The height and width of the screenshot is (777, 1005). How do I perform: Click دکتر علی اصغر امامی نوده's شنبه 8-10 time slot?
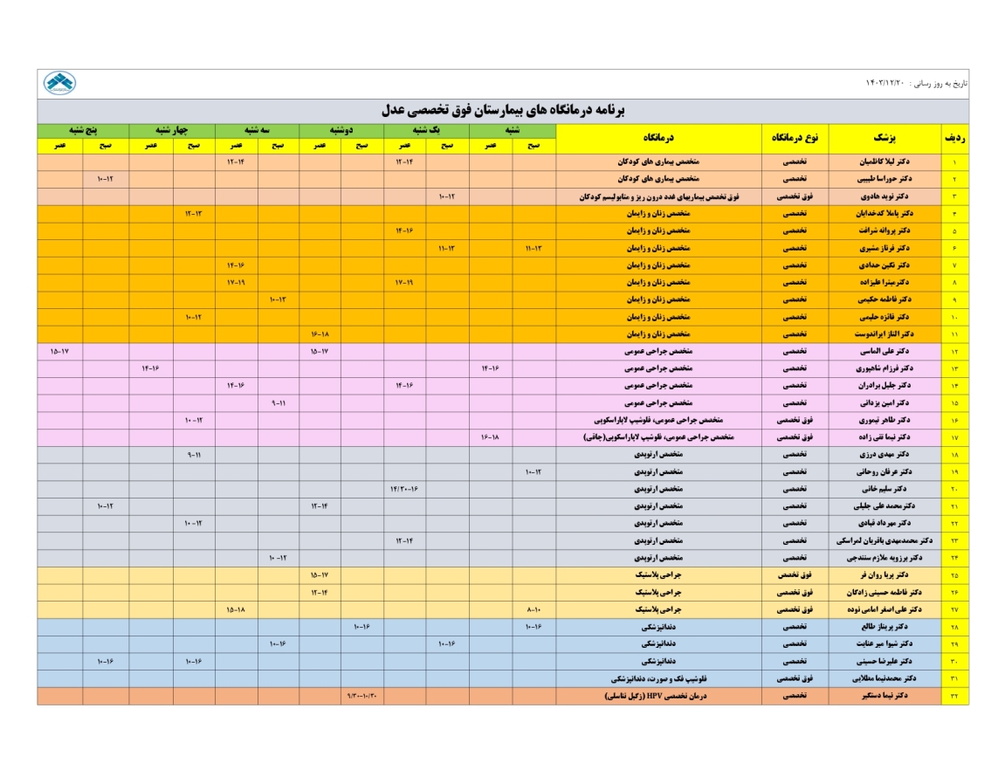(533, 609)
